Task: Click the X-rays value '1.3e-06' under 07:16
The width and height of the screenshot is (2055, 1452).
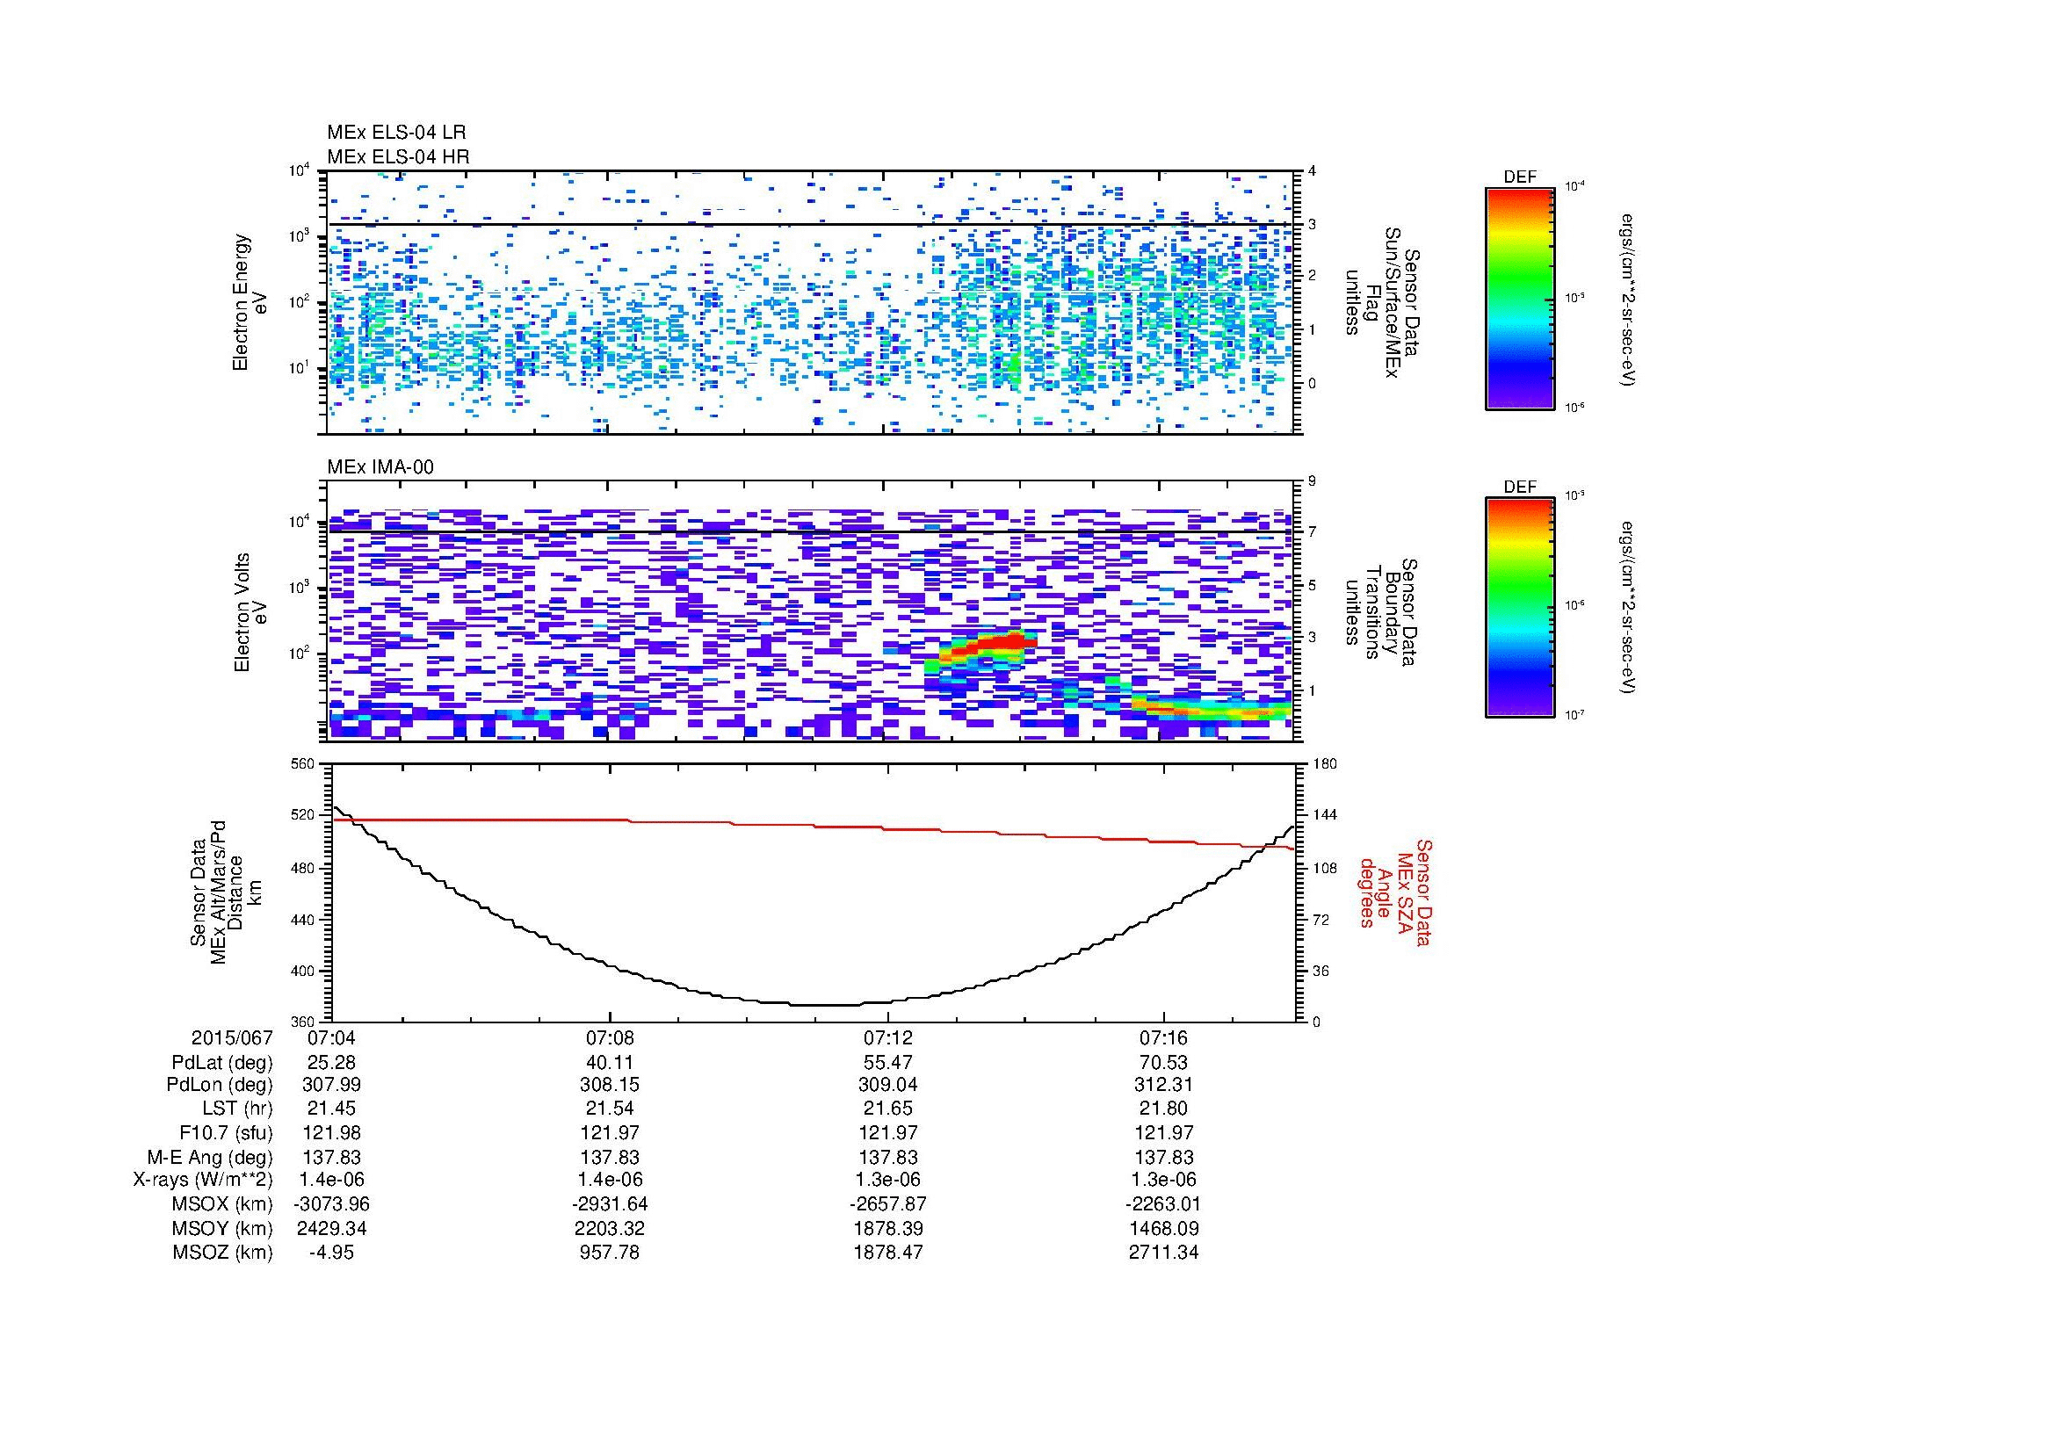Action: pos(1163,1180)
